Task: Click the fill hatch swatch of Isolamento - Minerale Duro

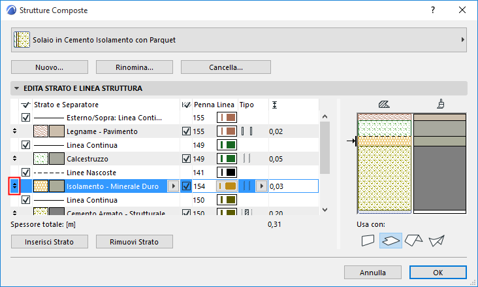Action: [x=40, y=186]
